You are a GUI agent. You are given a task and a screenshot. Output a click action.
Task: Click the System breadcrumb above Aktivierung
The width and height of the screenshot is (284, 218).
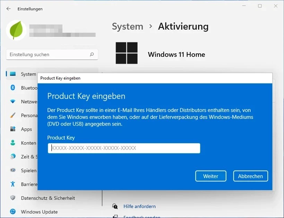tap(128, 26)
